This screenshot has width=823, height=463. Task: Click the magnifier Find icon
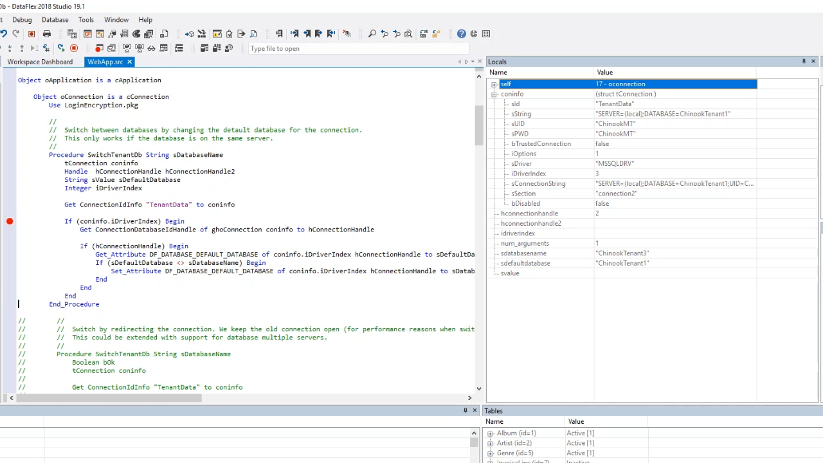tap(372, 34)
